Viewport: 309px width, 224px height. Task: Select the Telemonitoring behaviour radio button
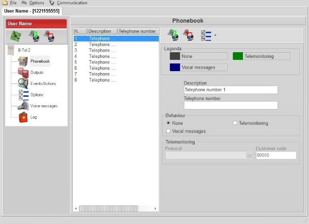(235, 123)
